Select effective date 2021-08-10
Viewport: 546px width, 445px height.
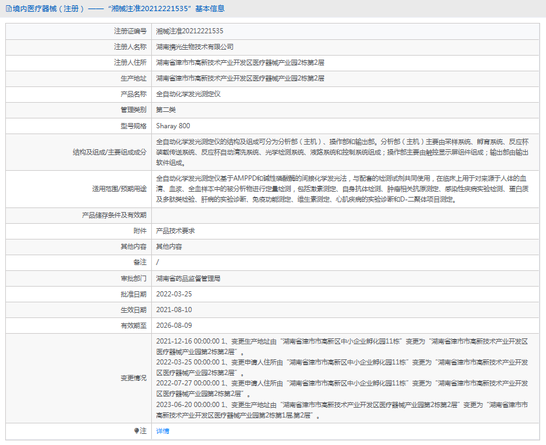(174, 310)
